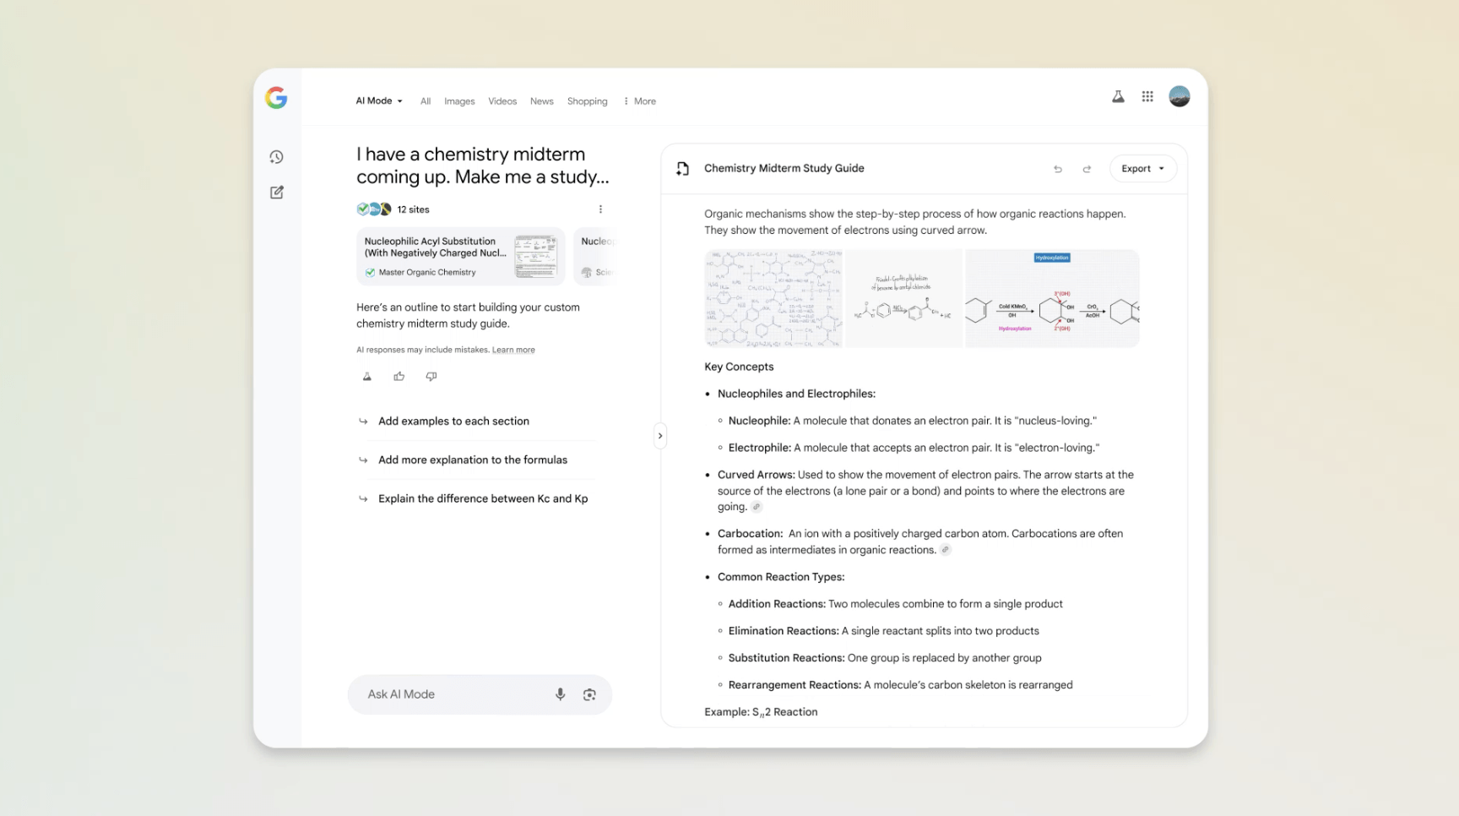
Task: Click the Addition Reactions line
Action: 896,604
